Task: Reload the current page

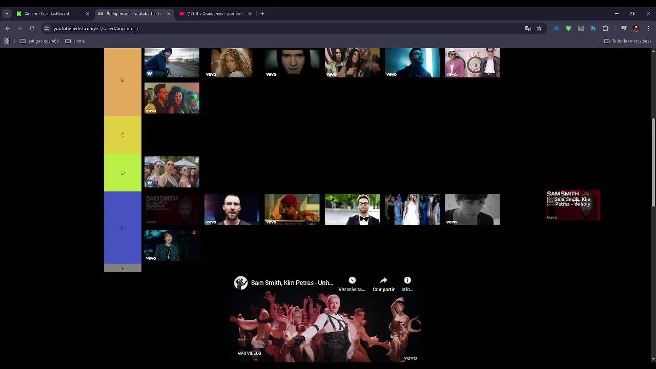Action: [x=32, y=29]
